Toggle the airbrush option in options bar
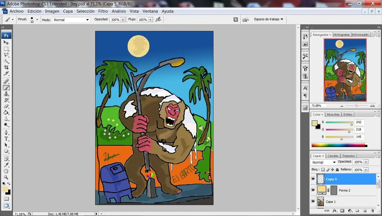 pyautogui.click(x=158, y=19)
